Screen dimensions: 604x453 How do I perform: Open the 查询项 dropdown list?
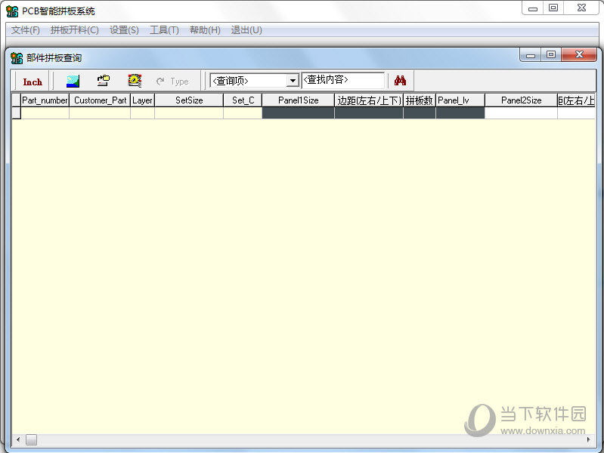[293, 81]
